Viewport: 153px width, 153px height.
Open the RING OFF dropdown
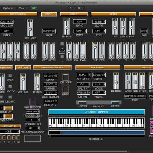click(7, 31)
